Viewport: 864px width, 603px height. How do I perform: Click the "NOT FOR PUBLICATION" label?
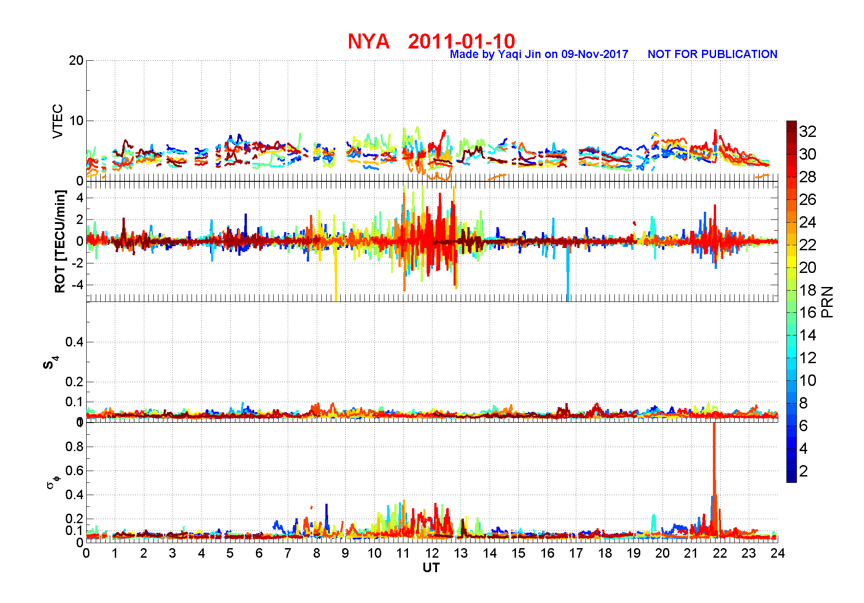pos(712,54)
